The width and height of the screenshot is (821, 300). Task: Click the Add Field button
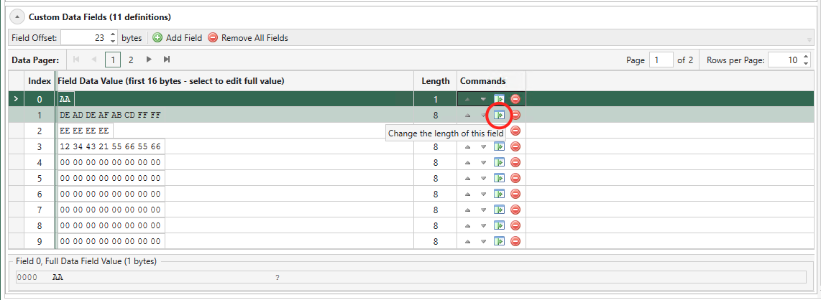[x=177, y=38]
